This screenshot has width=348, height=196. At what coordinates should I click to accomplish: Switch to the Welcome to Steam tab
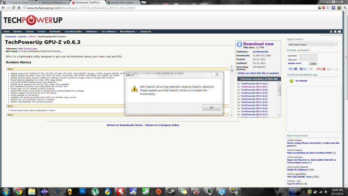click(18, 2)
